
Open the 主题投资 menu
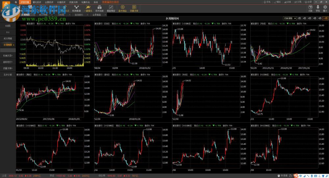[x=49, y=2]
